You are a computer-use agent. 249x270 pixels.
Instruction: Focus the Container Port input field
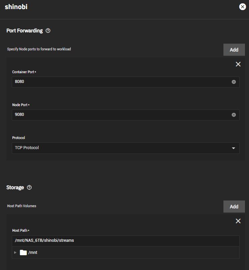click(122, 82)
